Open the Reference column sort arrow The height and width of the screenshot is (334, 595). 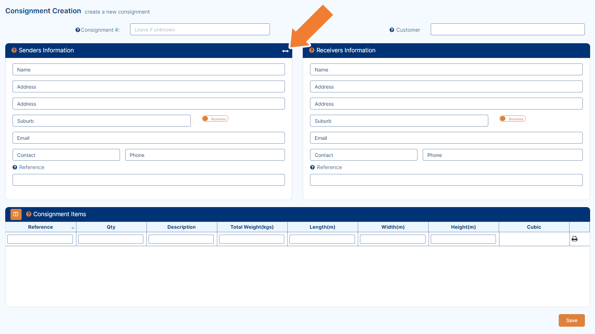pyautogui.click(x=73, y=228)
